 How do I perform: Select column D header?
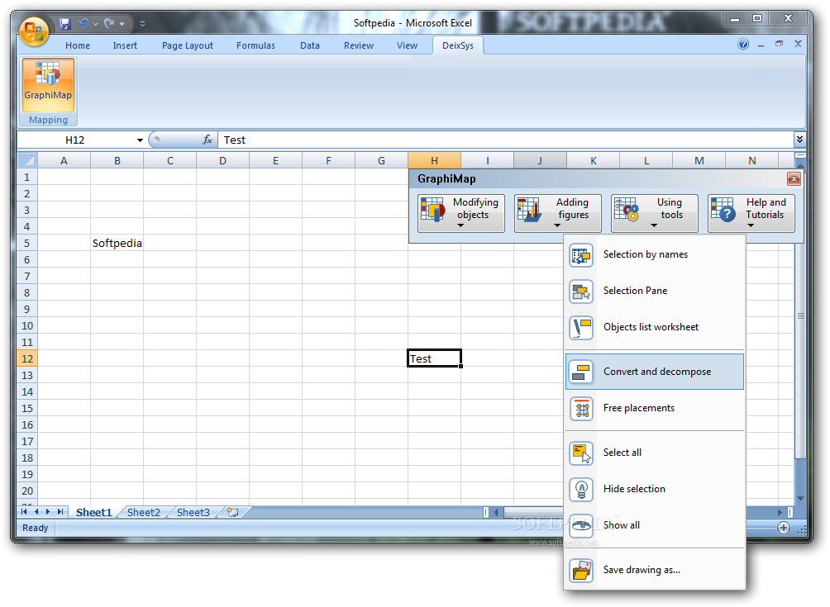coord(222,161)
